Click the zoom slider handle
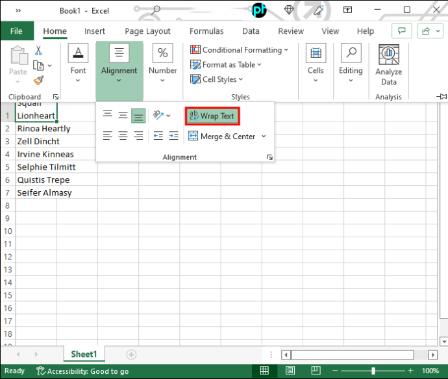 pyautogui.click(x=373, y=371)
